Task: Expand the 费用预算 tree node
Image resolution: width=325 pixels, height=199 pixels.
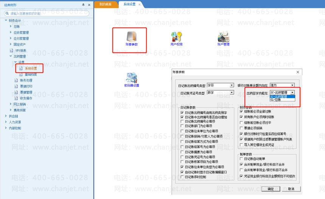Action: [11, 110]
